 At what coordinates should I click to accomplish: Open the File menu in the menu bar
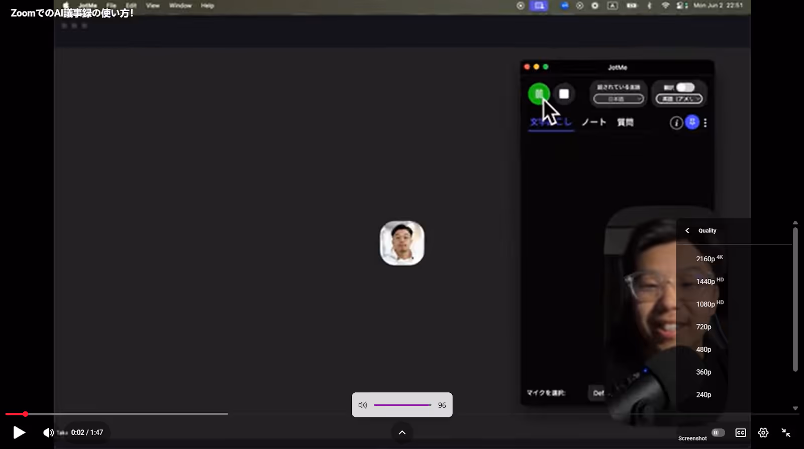[x=111, y=6]
